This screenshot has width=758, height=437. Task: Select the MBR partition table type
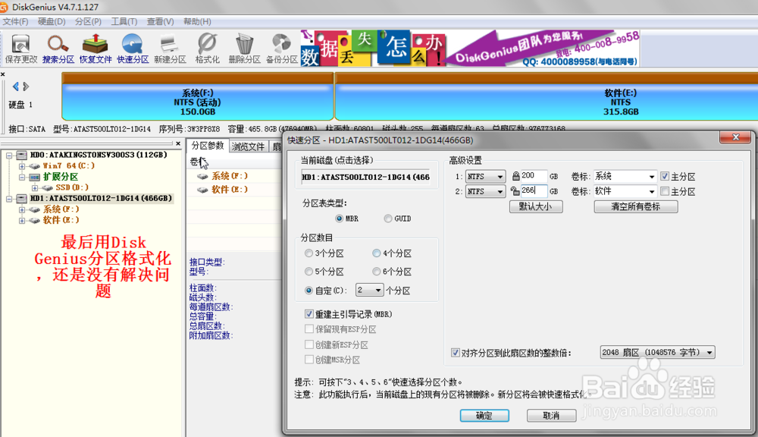pyautogui.click(x=340, y=218)
